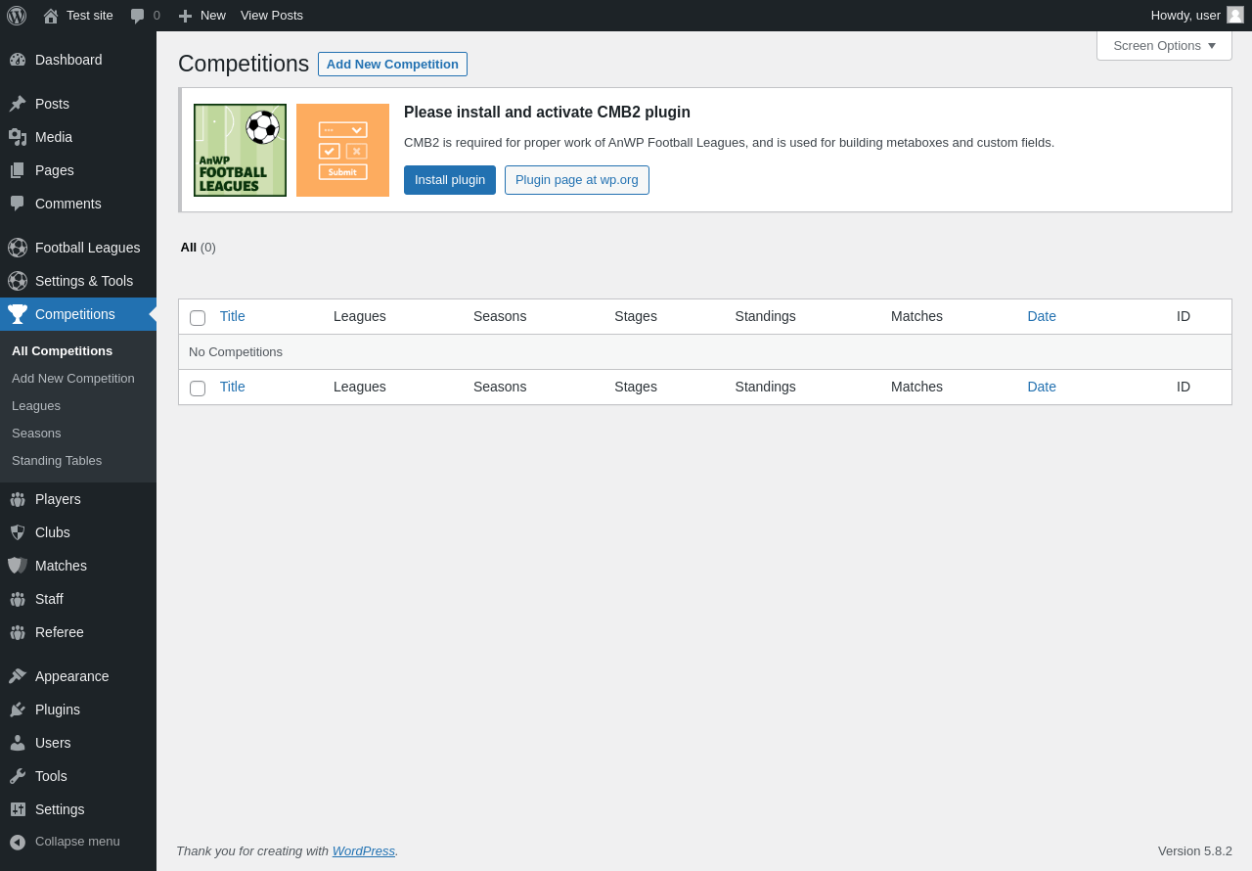Open Plugin page at wp.org
Viewport: 1252px width, 871px height.
point(577,180)
